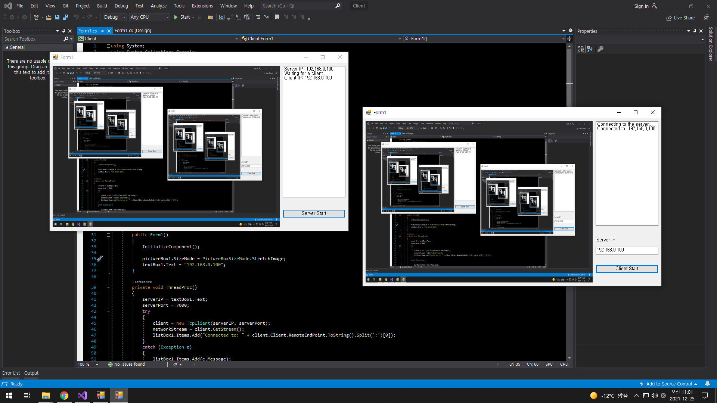Toggle pin on Form1.cs tab

102,31
